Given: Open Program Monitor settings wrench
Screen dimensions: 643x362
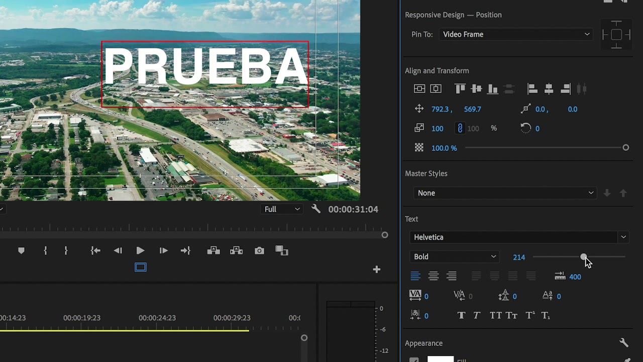Looking at the screenshot, I should [x=316, y=209].
